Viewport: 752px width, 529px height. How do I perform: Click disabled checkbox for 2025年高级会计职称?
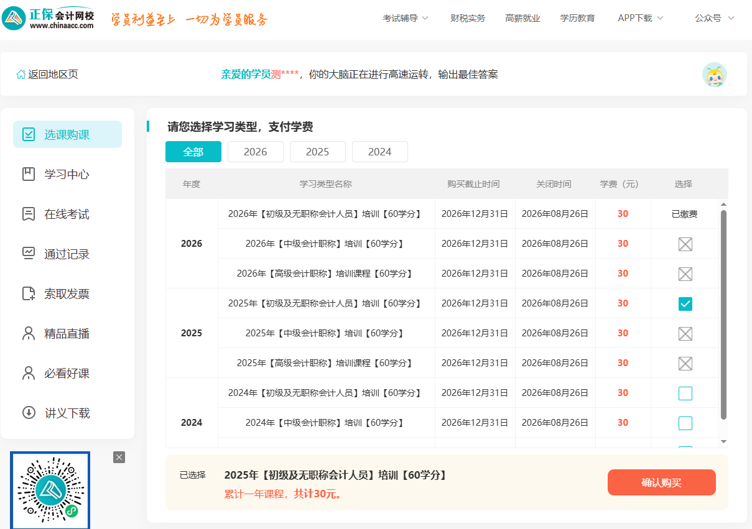click(685, 363)
